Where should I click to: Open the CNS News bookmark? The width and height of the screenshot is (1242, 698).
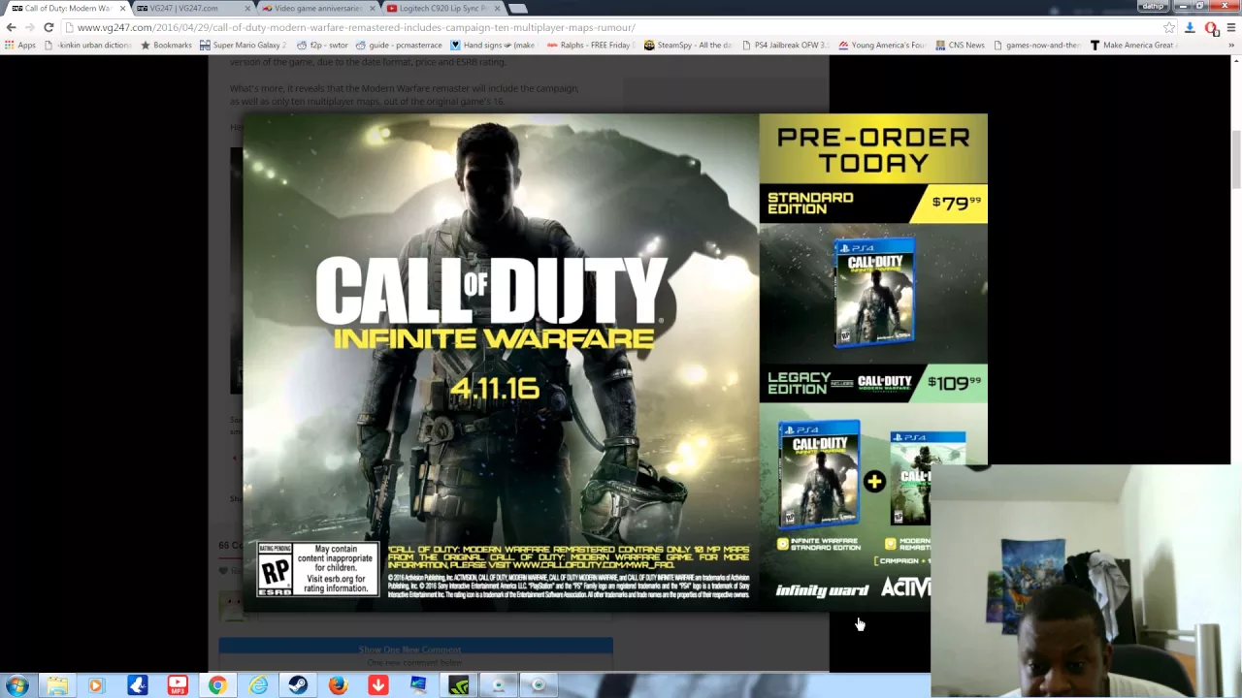[x=960, y=45]
